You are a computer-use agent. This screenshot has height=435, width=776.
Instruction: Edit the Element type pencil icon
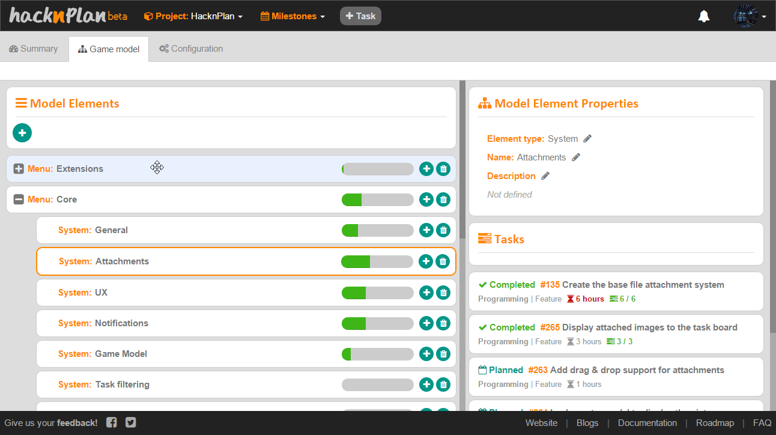click(x=587, y=139)
